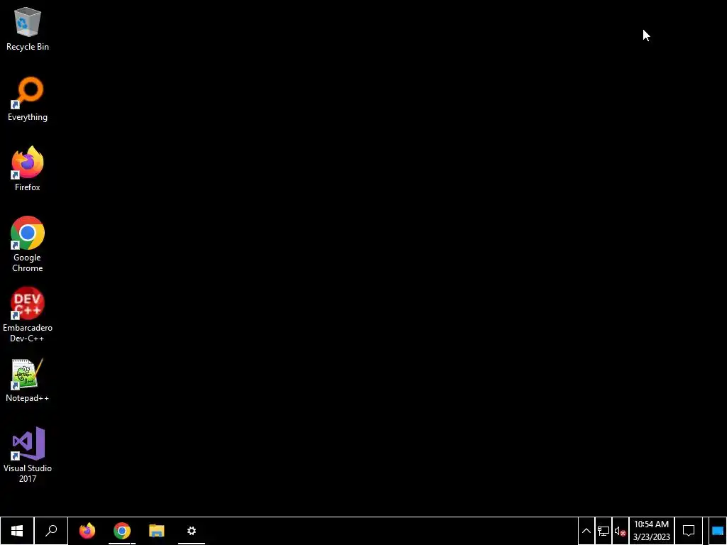
Task: Click the "Notepad++" label text
Action: [x=28, y=398]
